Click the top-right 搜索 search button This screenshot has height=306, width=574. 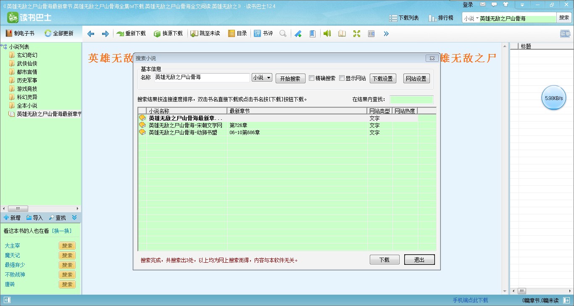564,18
